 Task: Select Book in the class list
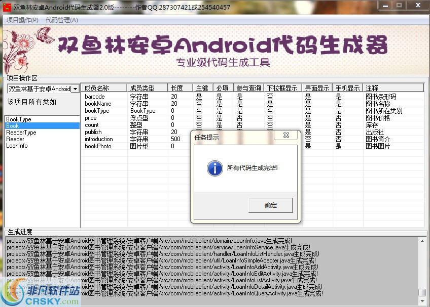42,126
